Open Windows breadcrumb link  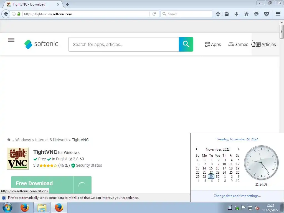[23, 140]
